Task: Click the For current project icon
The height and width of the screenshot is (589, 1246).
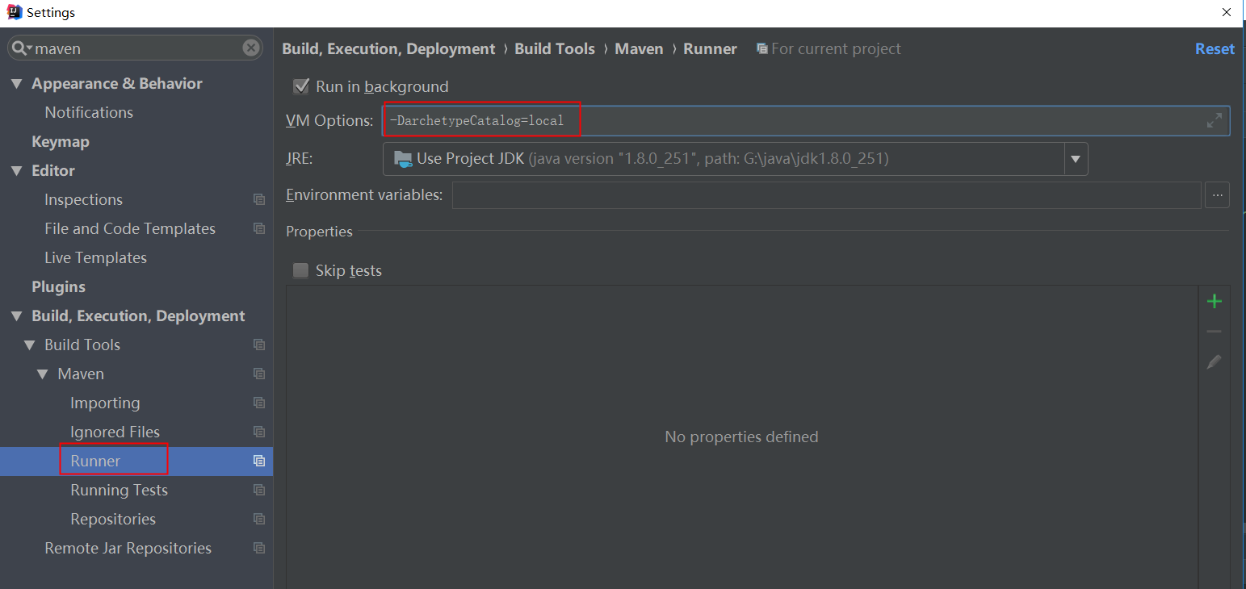Action: coord(761,49)
